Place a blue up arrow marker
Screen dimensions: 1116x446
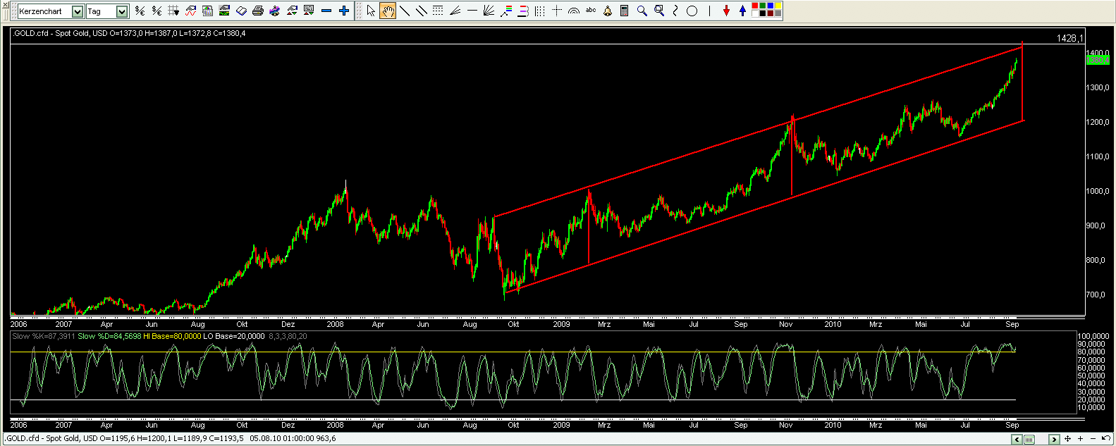coord(742,11)
